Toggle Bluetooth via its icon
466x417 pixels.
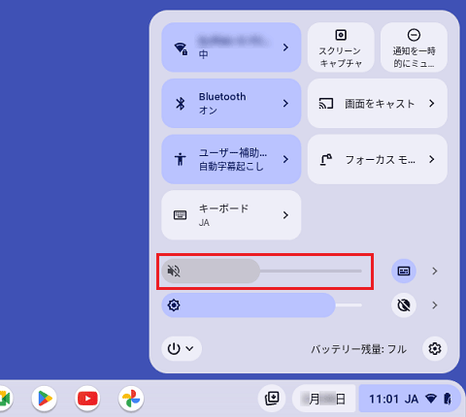[181, 104]
